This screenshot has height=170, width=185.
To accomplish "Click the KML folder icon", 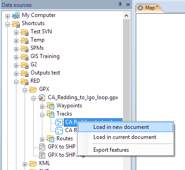I will tap(33, 164).
